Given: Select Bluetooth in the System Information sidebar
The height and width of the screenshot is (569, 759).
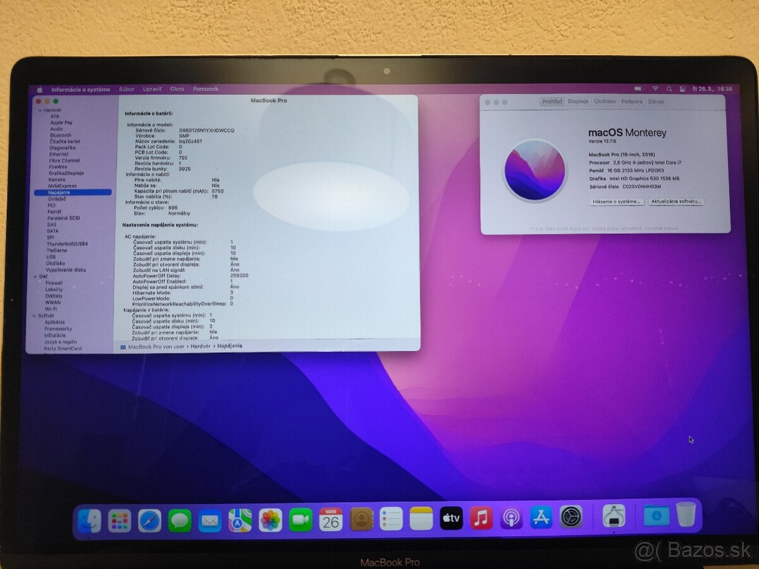Looking at the screenshot, I should tap(59, 135).
